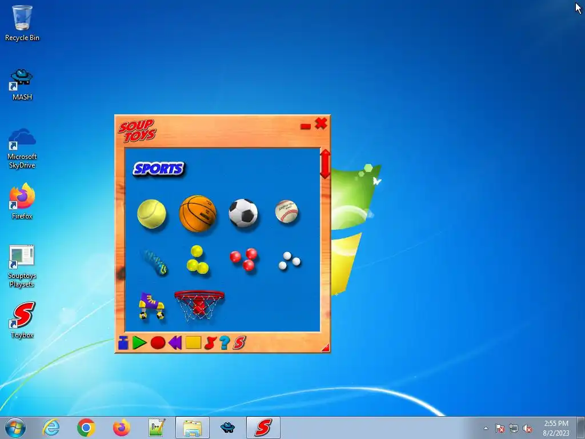Open Firefox from the taskbar
The height and width of the screenshot is (439, 585).
121,428
